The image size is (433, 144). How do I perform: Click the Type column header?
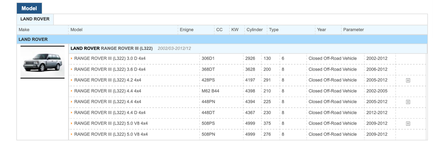[x=274, y=30]
